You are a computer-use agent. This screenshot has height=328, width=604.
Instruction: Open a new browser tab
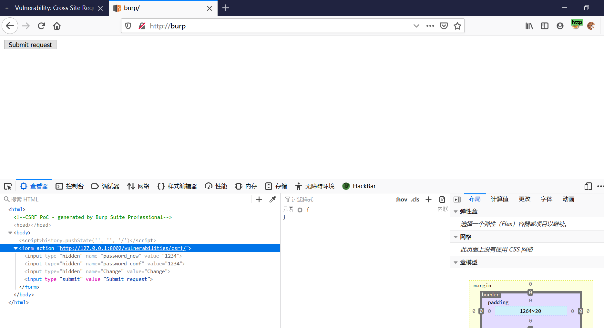(x=226, y=8)
